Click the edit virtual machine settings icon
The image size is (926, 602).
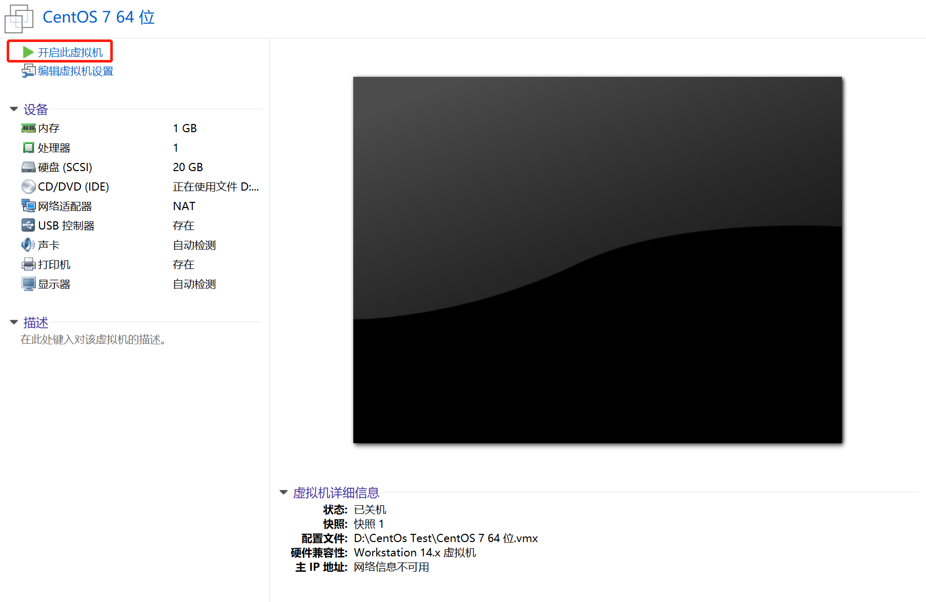28,71
